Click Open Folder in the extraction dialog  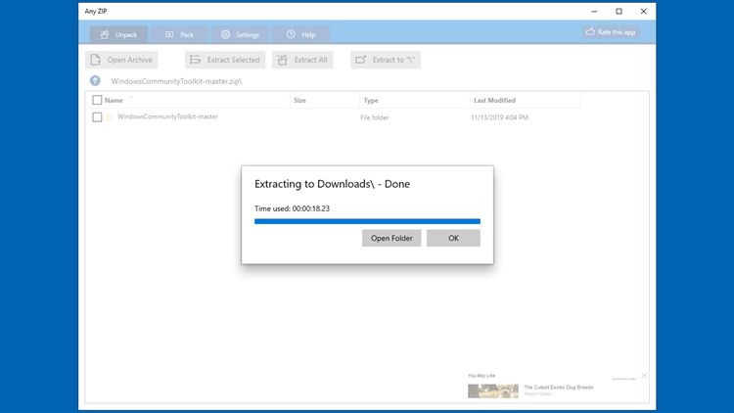pyautogui.click(x=391, y=238)
